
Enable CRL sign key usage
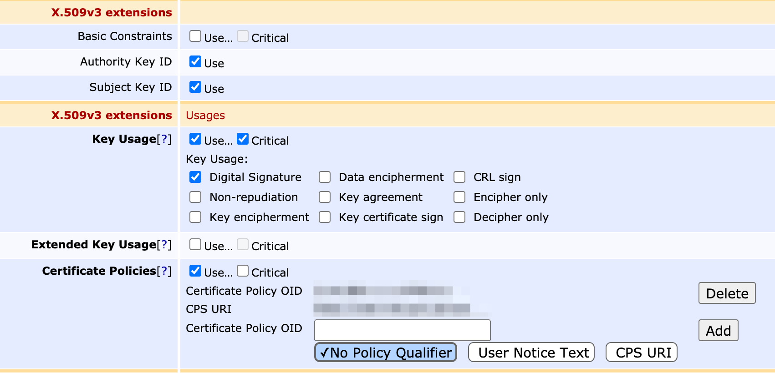pyautogui.click(x=459, y=177)
